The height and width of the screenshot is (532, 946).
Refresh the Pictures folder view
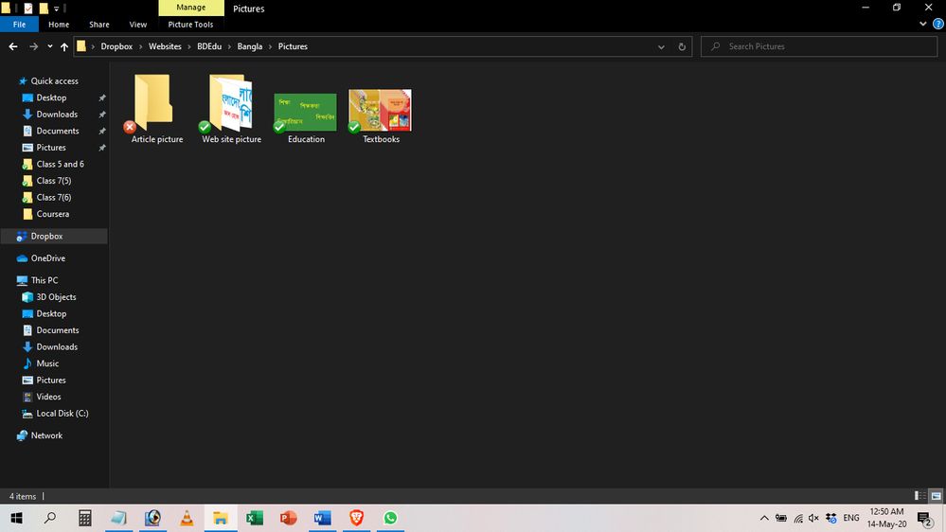click(682, 46)
